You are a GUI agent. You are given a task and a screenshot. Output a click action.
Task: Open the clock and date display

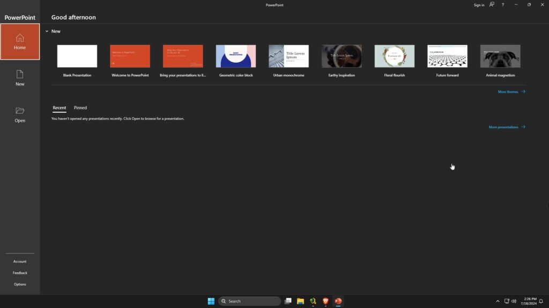click(x=528, y=301)
